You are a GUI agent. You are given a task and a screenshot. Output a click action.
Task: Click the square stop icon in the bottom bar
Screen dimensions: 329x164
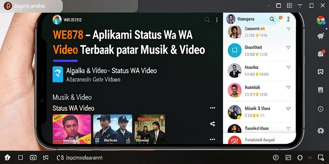point(20,158)
